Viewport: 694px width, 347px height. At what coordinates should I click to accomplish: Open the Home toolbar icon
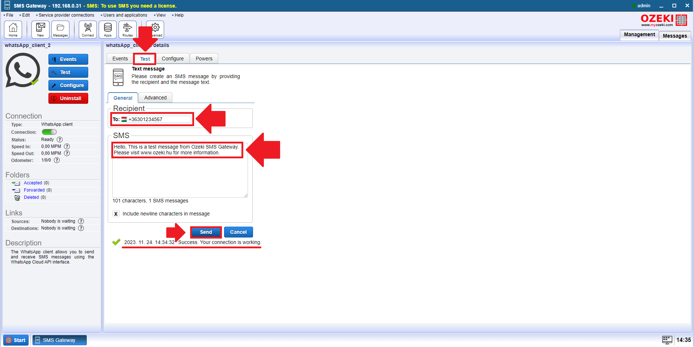click(13, 29)
